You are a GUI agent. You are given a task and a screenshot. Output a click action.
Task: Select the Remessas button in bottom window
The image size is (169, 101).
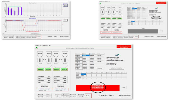66,95
